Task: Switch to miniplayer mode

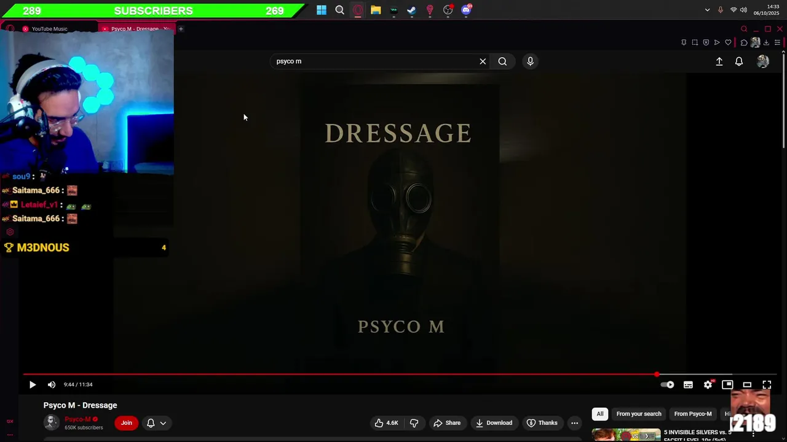Action: (x=727, y=385)
